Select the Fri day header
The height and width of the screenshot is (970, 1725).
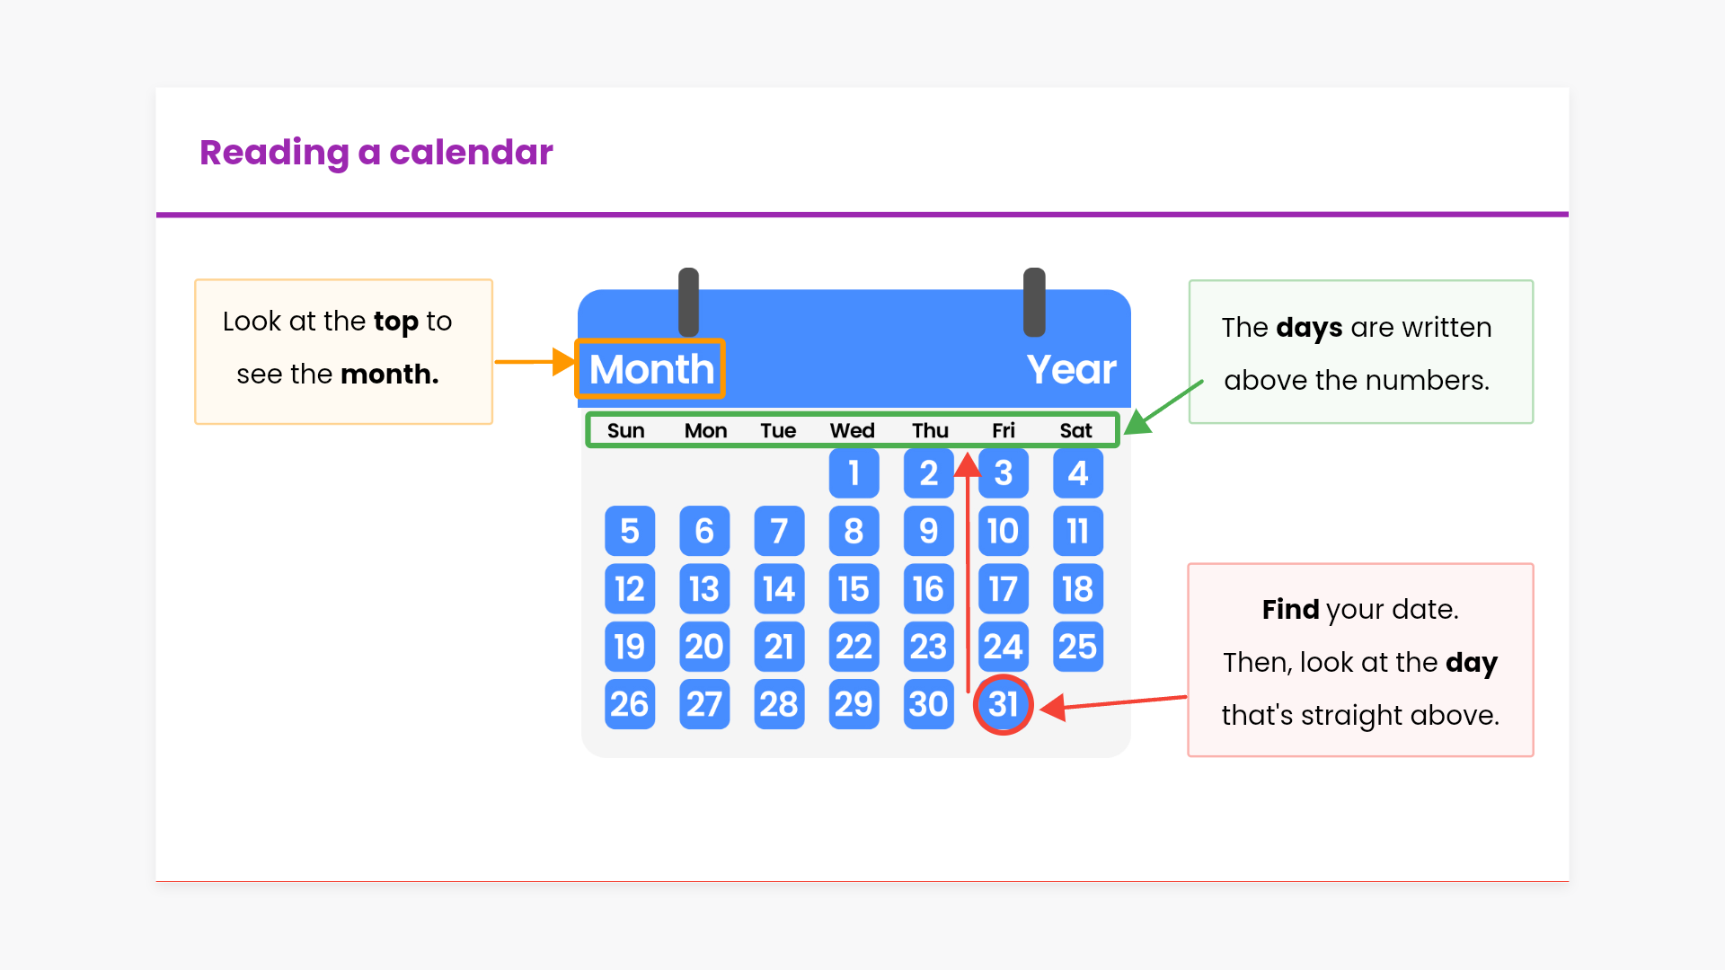(x=1004, y=431)
